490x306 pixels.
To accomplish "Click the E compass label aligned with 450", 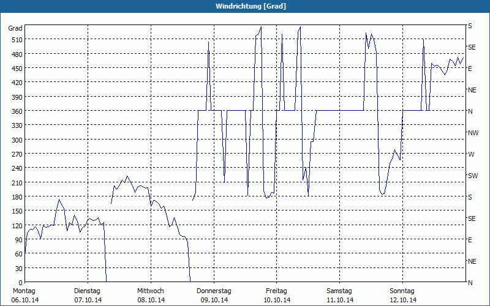I will click(470, 69).
